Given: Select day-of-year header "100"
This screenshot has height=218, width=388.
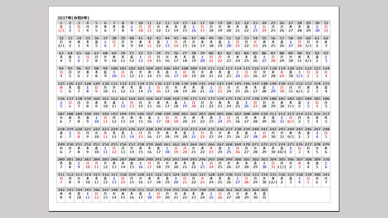Looking at the screenshot, I should pyautogui.click(x=114, y=68).
